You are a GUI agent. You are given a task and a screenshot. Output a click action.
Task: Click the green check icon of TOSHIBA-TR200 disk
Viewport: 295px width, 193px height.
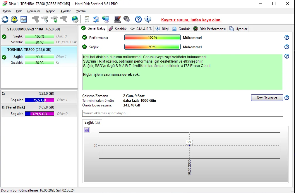4,57
